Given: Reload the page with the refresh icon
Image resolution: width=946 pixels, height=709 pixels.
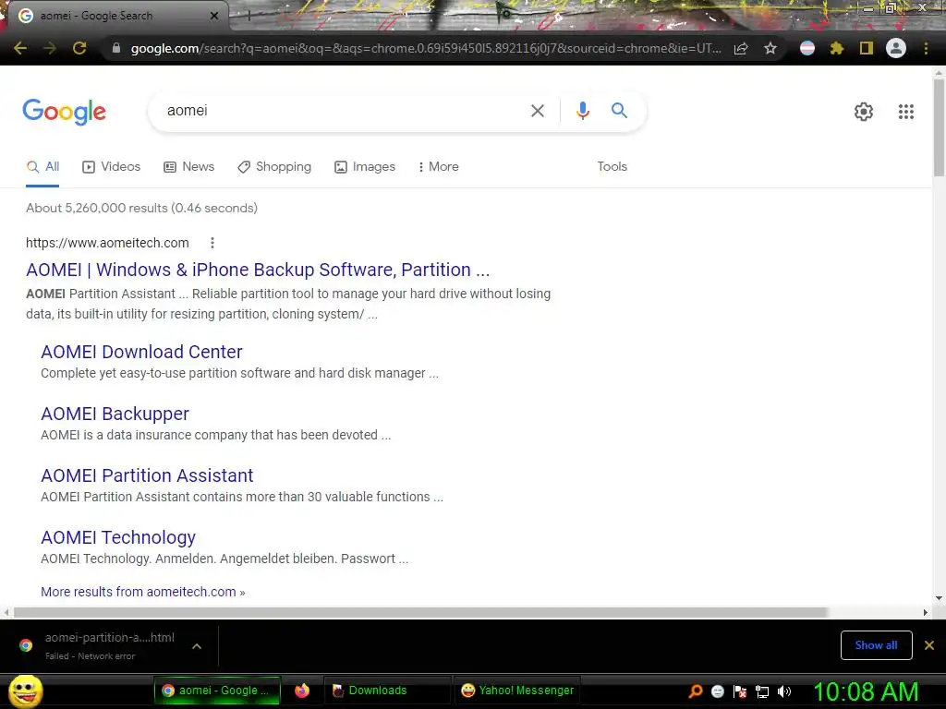Looking at the screenshot, I should click(79, 48).
